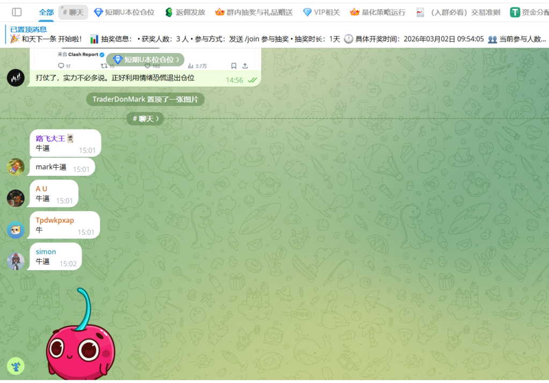
Task: Open the 返佣发放 topic tab
Action: 185,12
